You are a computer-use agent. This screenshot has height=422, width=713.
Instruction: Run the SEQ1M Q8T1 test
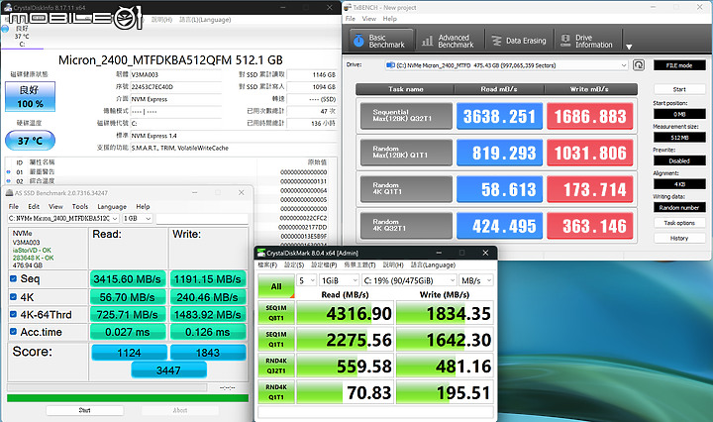click(276, 313)
